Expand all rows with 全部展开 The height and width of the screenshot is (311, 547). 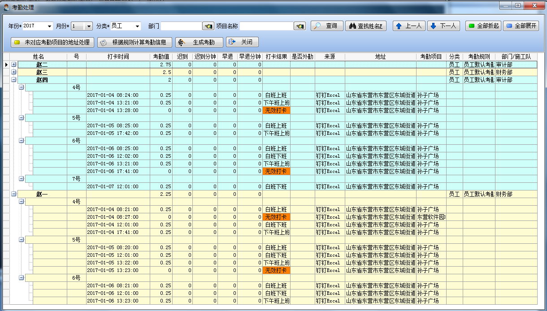tap(521, 26)
